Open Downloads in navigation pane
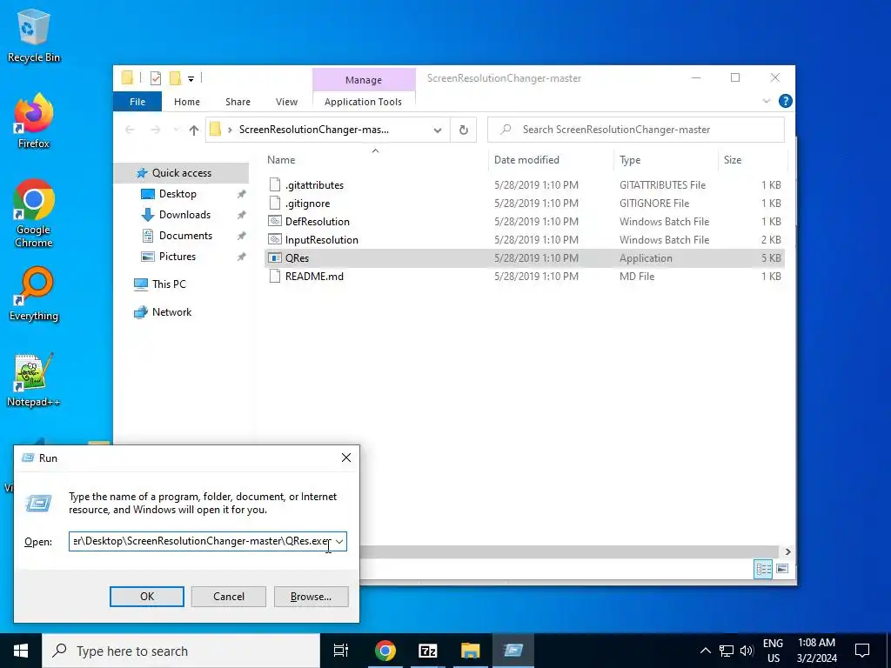The width and height of the screenshot is (891, 668). pyautogui.click(x=184, y=215)
